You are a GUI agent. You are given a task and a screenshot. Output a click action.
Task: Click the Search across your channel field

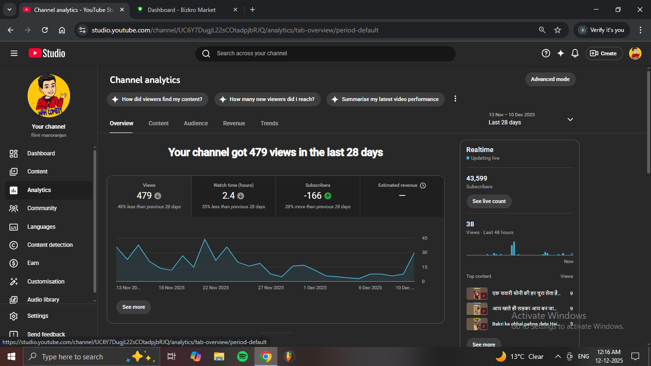[x=325, y=53]
